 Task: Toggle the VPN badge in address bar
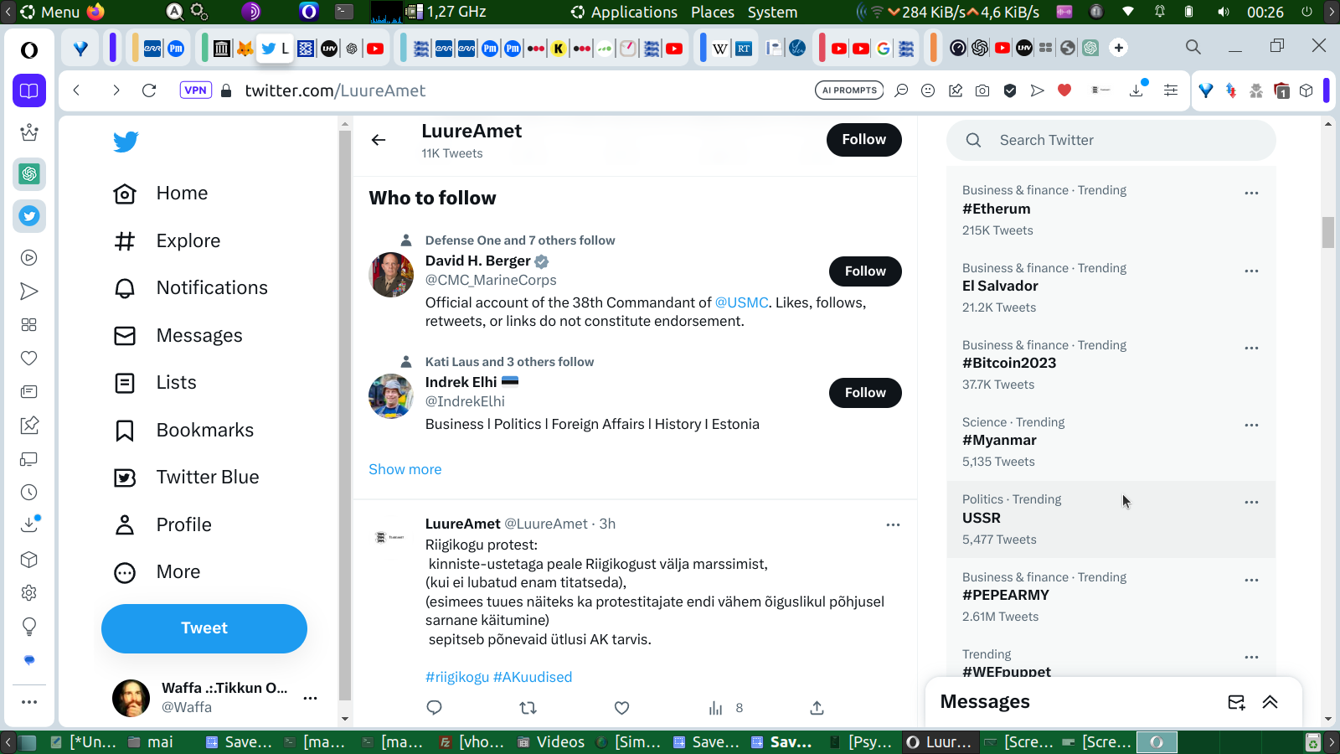pyautogui.click(x=195, y=90)
